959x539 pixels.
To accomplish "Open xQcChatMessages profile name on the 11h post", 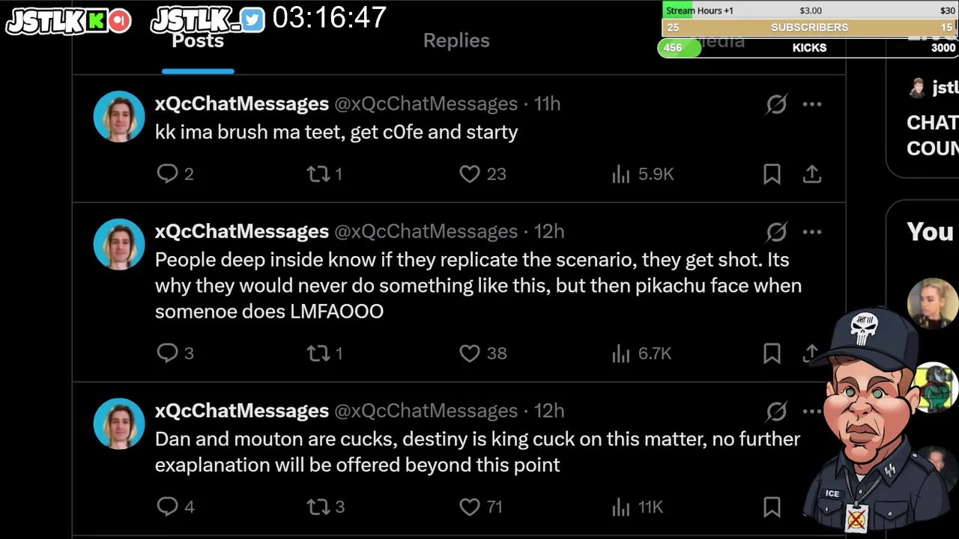I will pyautogui.click(x=241, y=104).
